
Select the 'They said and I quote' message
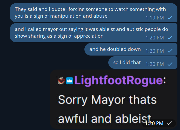(x=94, y=13)
